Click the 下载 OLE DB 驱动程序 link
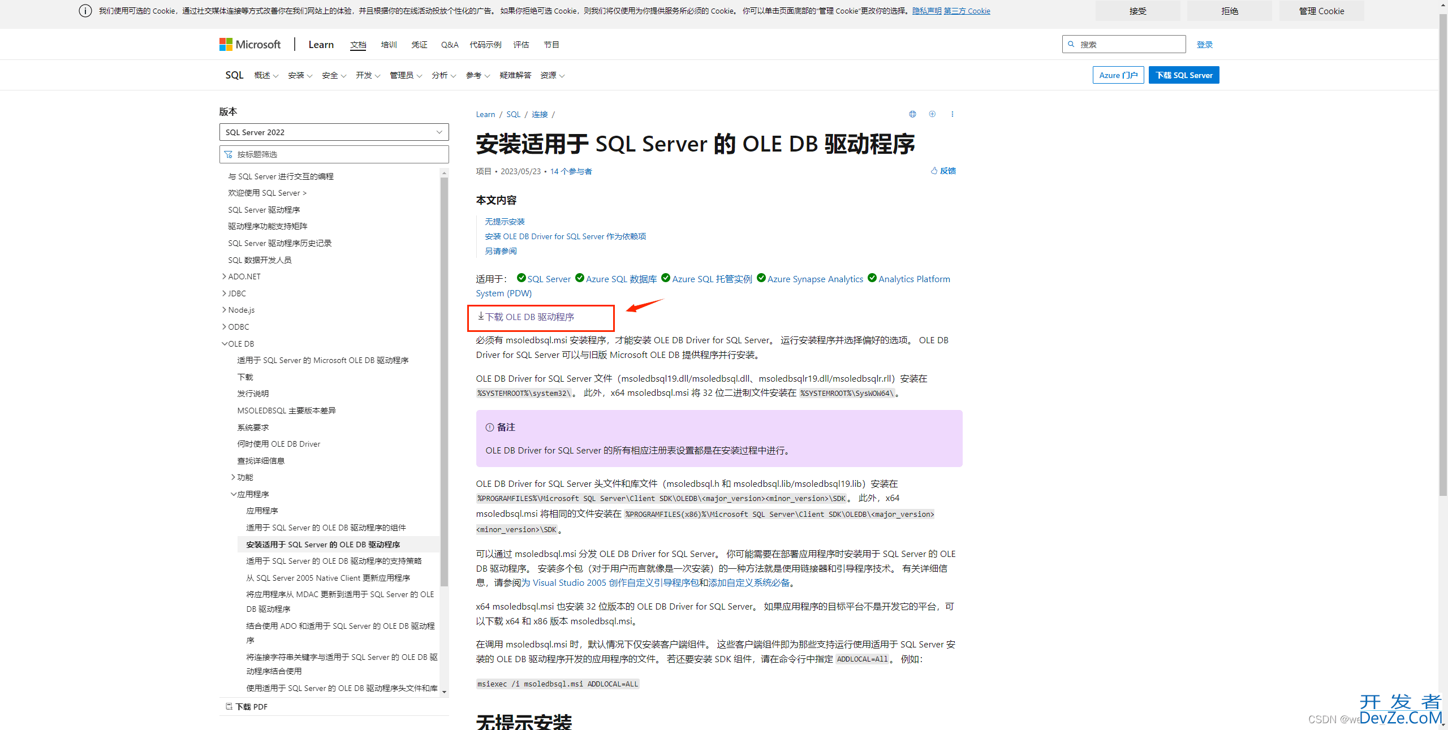Screen dimensions: 1448x730 pos(529,317)
